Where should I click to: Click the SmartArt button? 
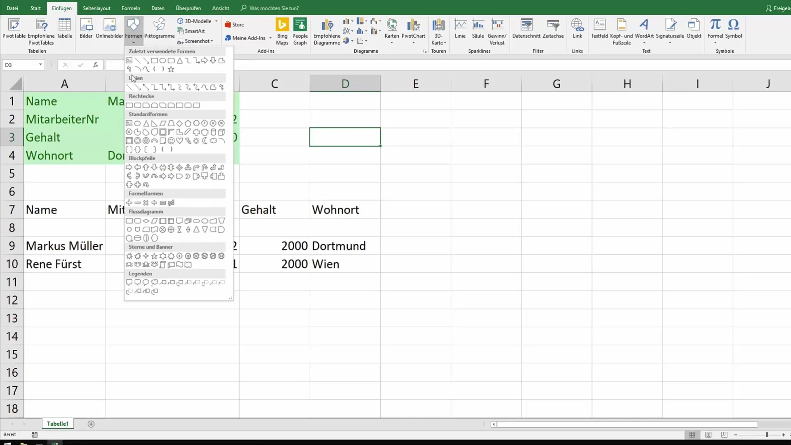click(x=191, y=31)
